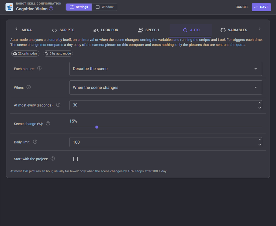
Task: Decrease the Daily limit value
Action: (x=260, y=145)
